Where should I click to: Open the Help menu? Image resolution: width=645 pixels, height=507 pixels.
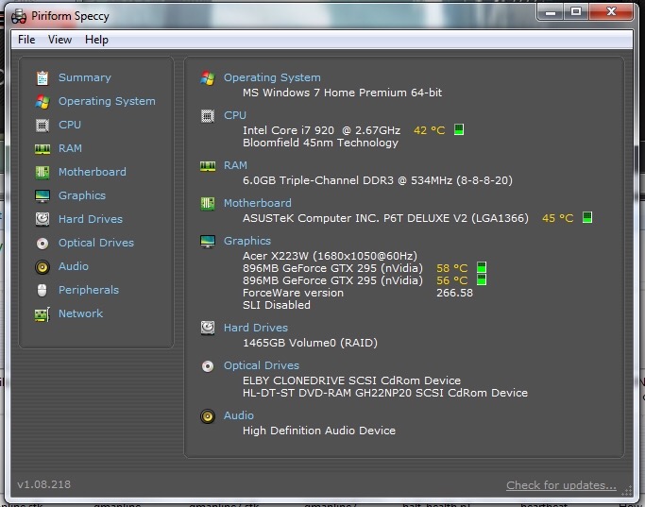click(x=96, y=40)
